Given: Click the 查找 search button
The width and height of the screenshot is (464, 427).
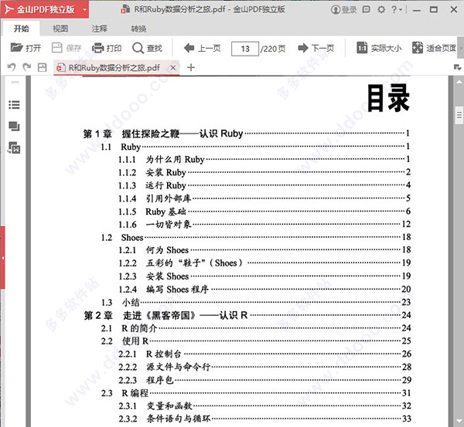Looking at the screenshot, I should click(x=148, y=48).
